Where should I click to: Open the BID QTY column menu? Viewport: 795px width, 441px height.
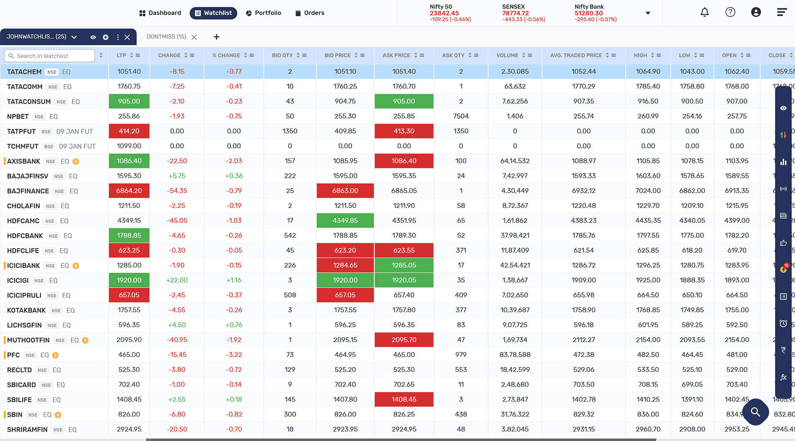tap(304, 55)
